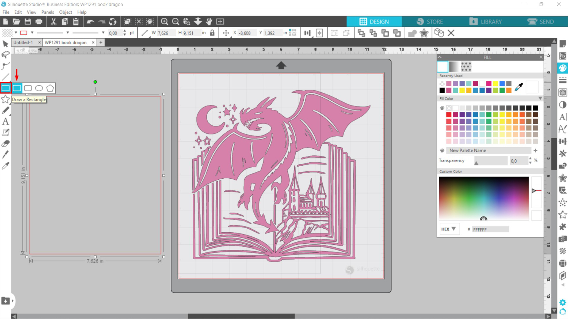Viewport: 568px width, 319px height.
Task: Click inside the custom color spectrum
Action: [484, 198]
